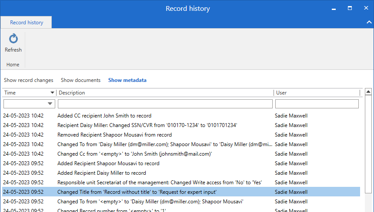The height and width of the screenshot is (212, 374).
Task: Toggle the Show documents filter
Action: click(x=80, y=80)
